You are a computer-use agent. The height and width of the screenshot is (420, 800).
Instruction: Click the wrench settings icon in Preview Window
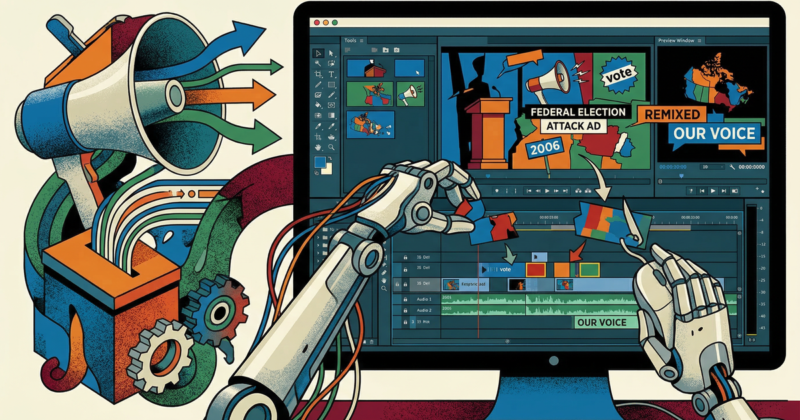coord(732,167)
